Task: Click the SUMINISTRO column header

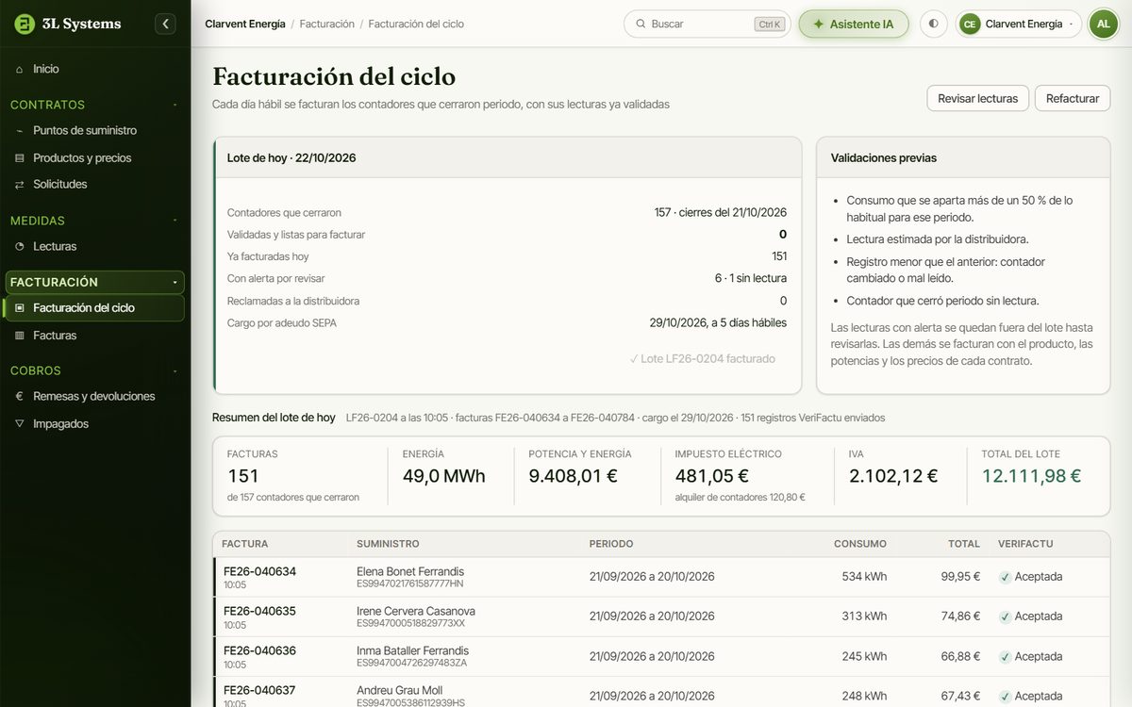Action: [388, 544]
